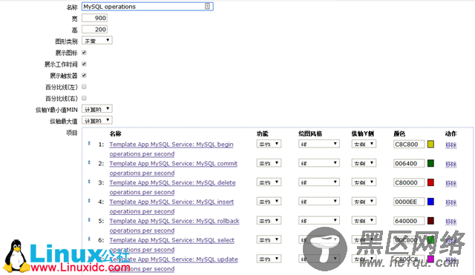This screenshot has width=475, height=275.
Task: Click the drag handle for item 2
Action: (x=89, y=162)
